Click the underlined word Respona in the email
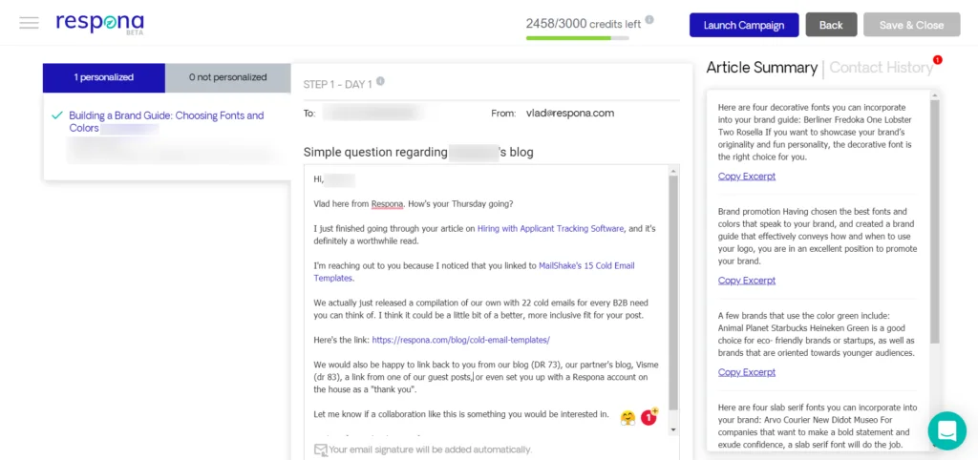978x460 pixels. pyautogui.click(x=388, y=204)
